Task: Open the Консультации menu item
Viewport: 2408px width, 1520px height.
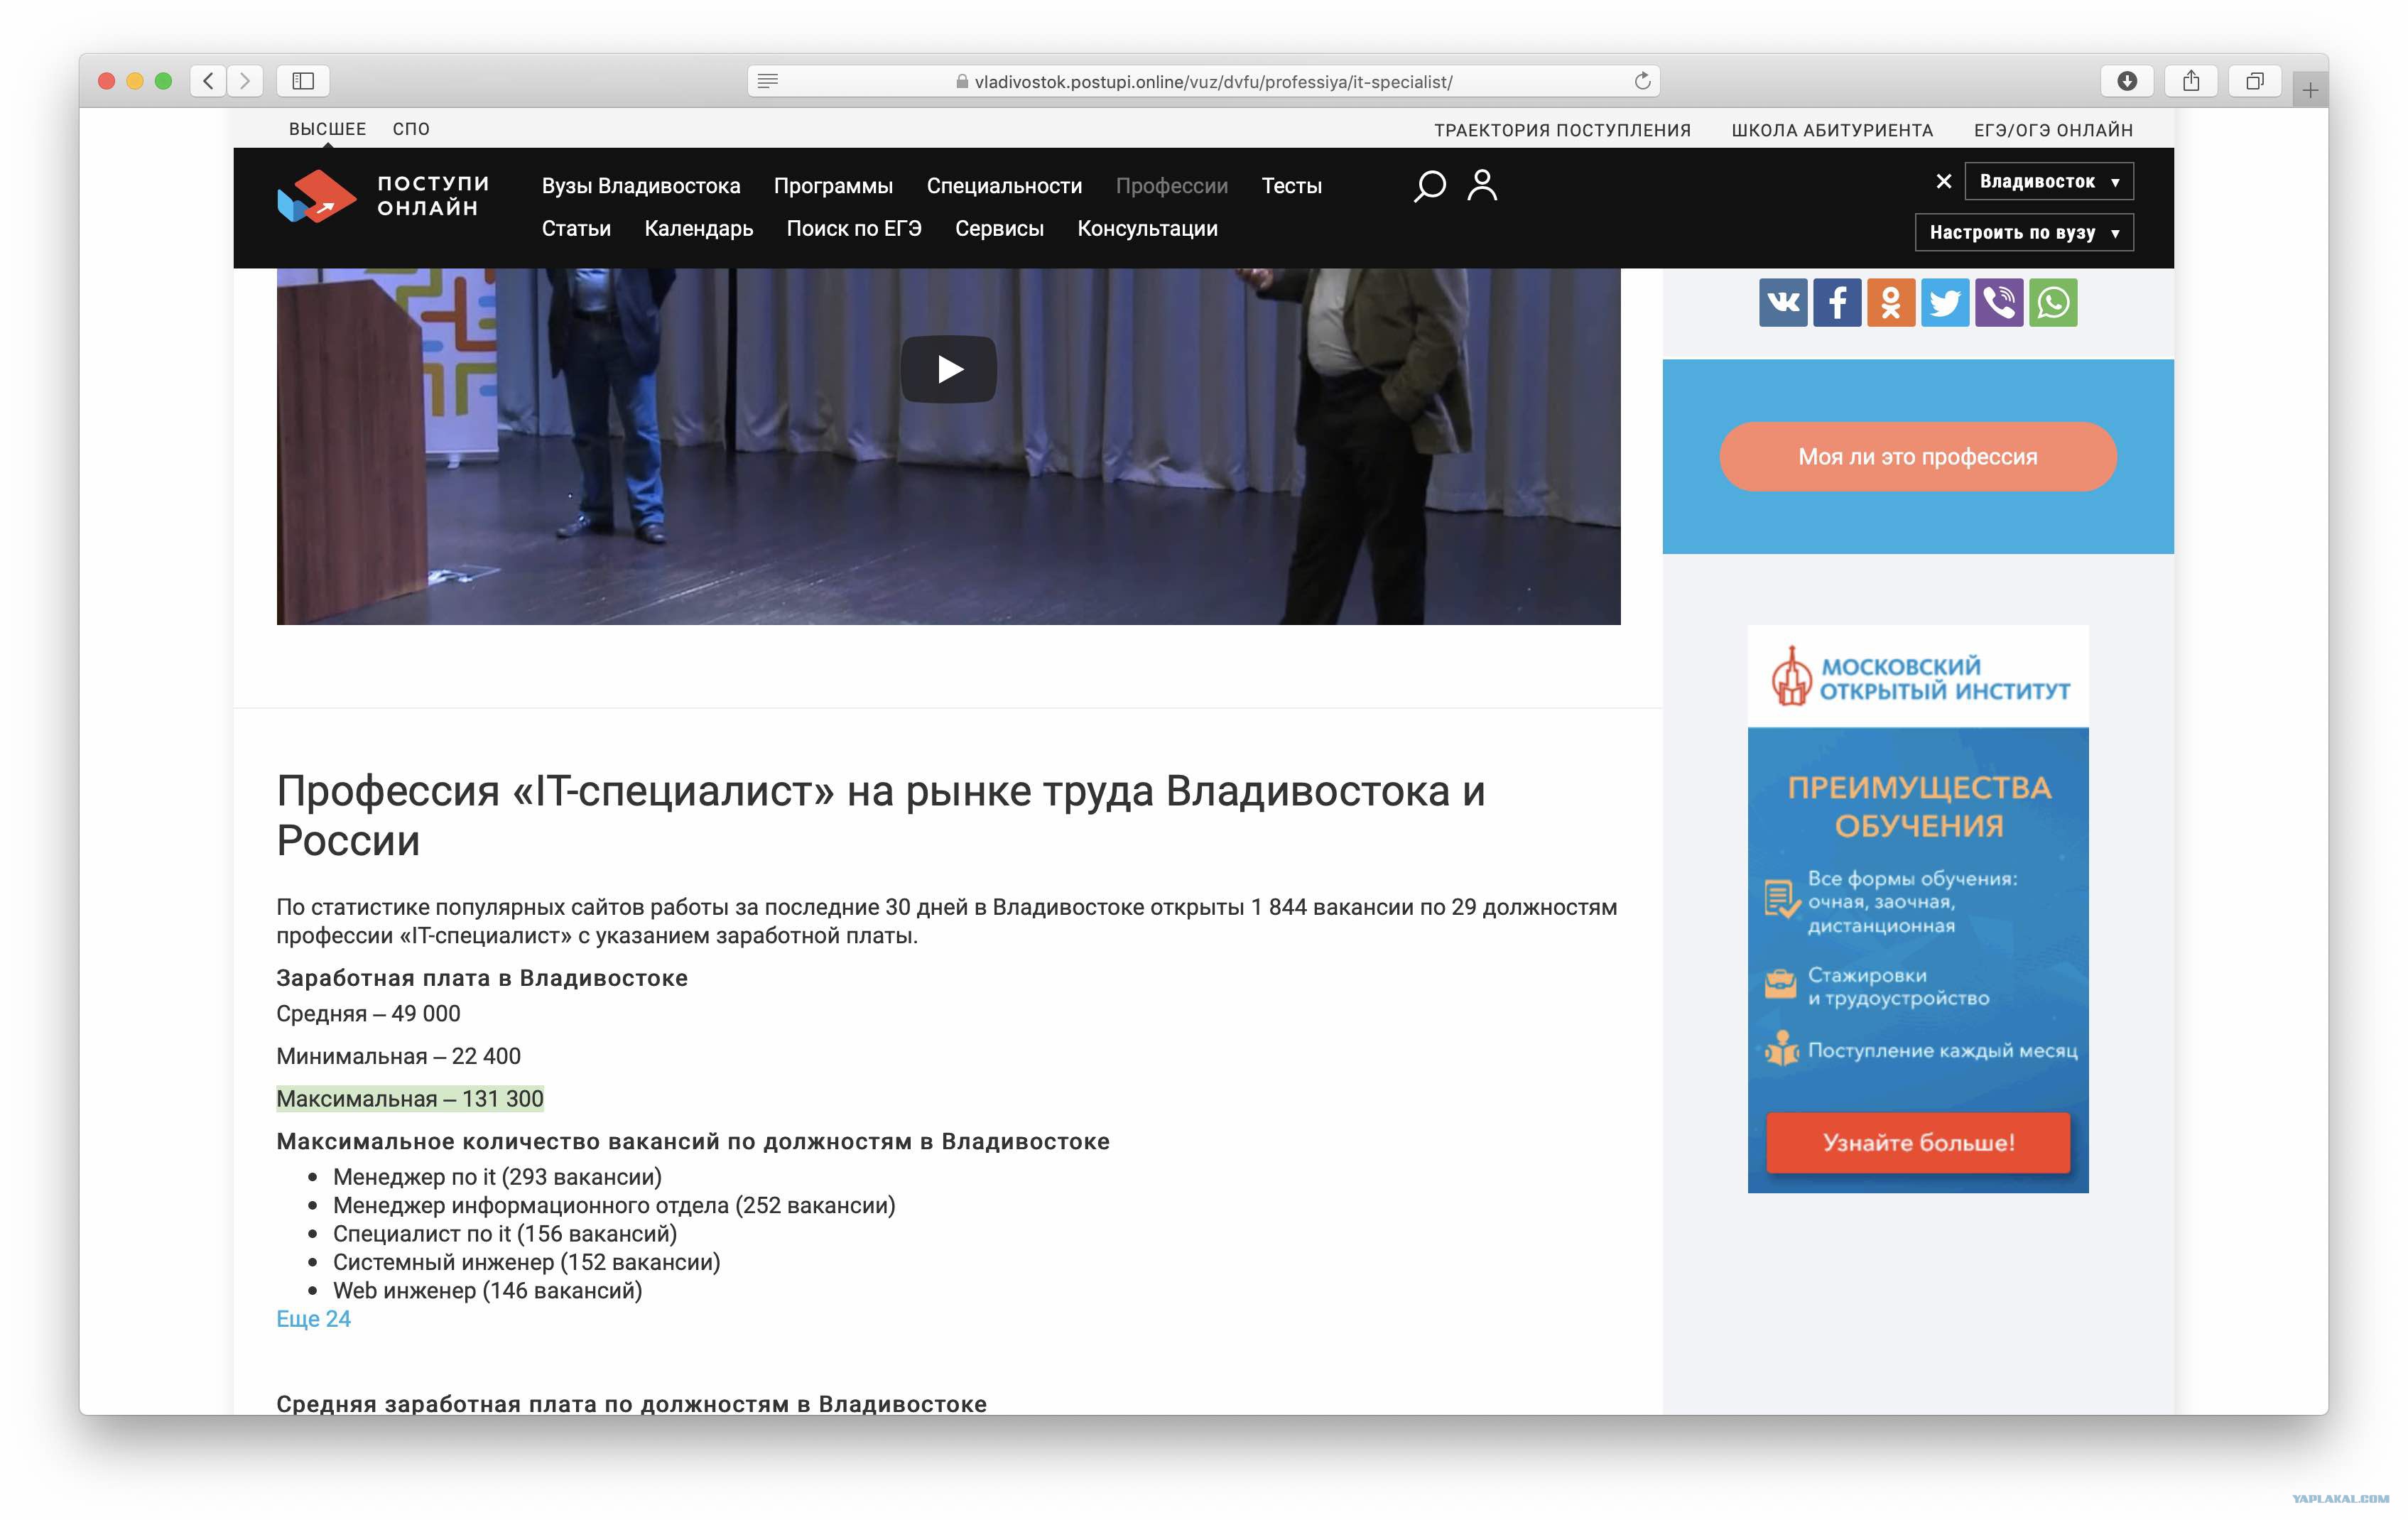Action: point(1147,229)
